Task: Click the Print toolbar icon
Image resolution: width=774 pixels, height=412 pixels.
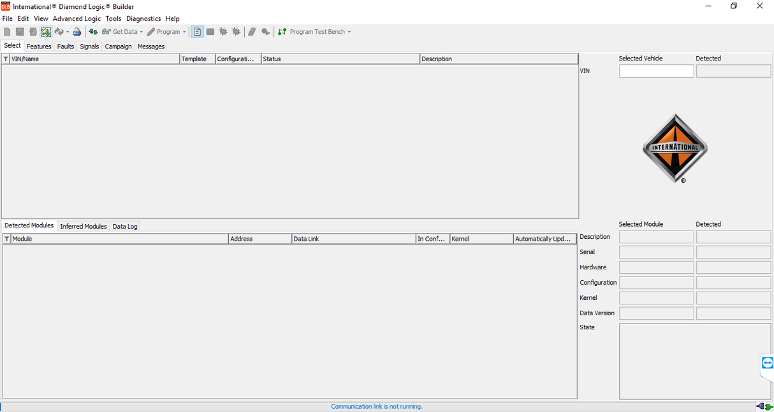Action: [77, 31]
